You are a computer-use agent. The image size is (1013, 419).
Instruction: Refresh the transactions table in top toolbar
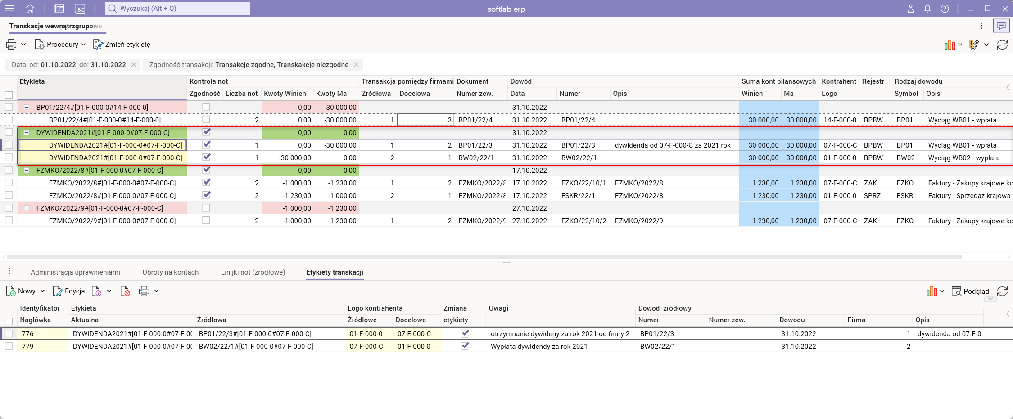click(x=1002, y=45)
